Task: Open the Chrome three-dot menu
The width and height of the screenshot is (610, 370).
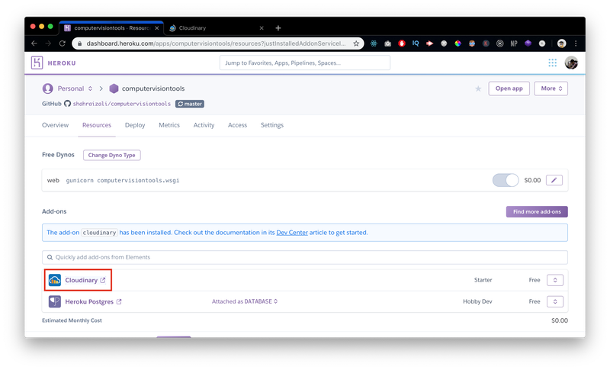Action: tap(576, 43)
